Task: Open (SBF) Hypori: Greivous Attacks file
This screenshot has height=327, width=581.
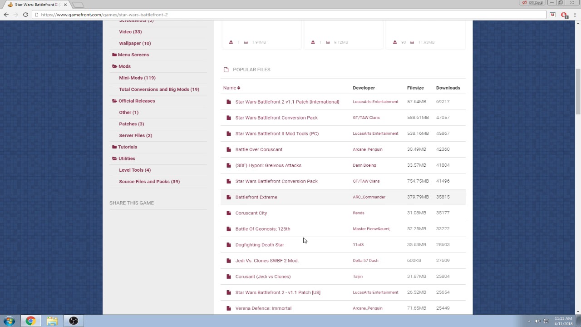Action: [x=268, y=165]
